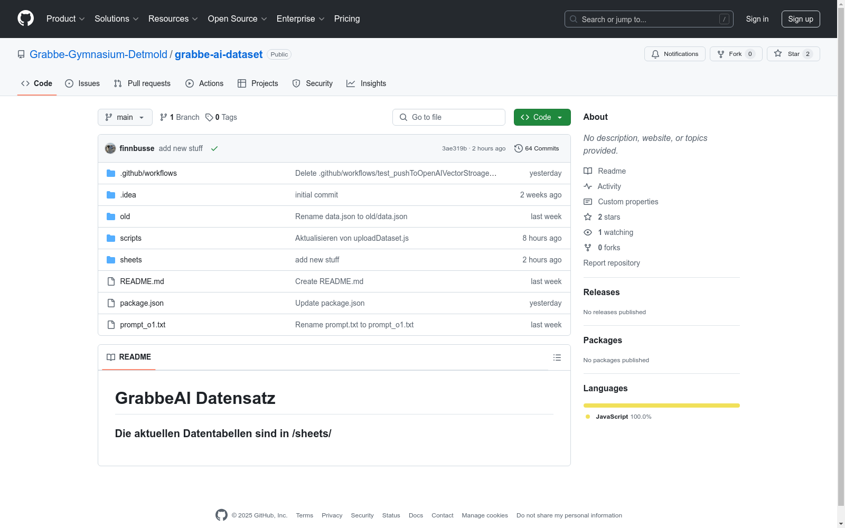This screenshot has height=528, width=845.
Task: Open the Terms footer link
Action: [x=305, y=515]
